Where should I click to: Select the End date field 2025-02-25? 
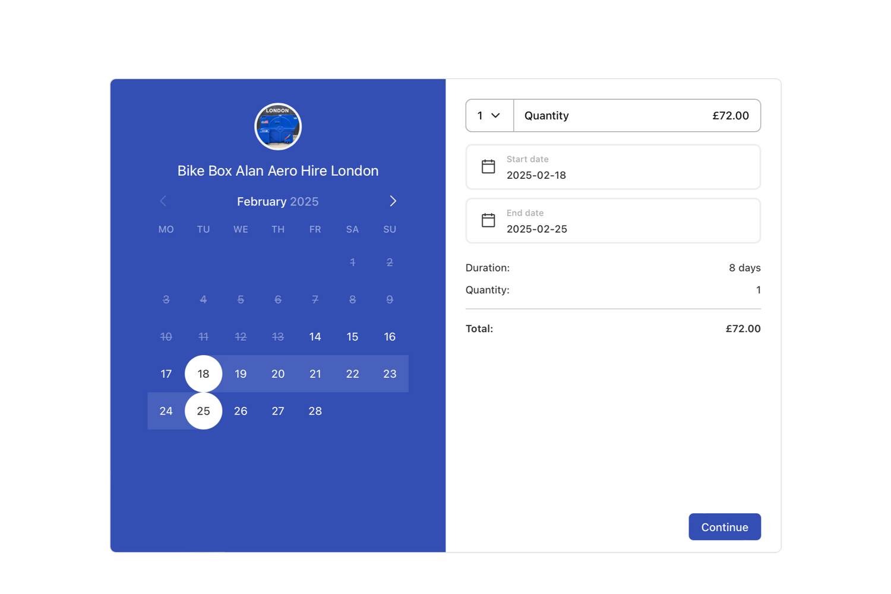pyautogui.click(x=613, y=221)
